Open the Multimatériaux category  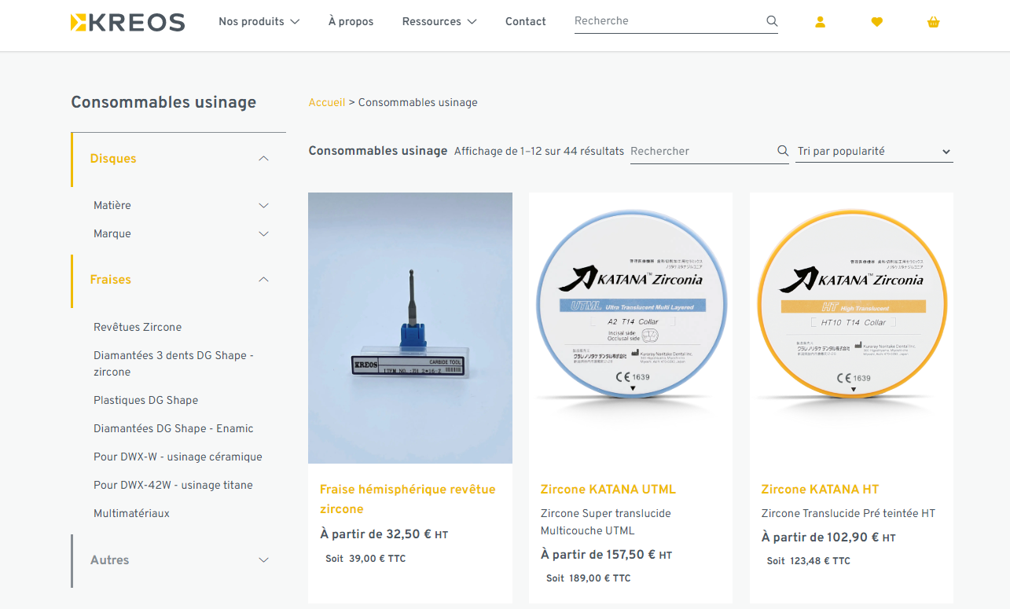(131, 513)
